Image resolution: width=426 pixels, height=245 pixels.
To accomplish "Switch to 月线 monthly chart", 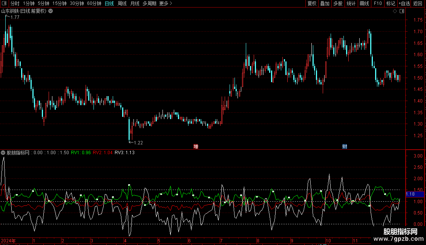I will (x=135, y=3).
